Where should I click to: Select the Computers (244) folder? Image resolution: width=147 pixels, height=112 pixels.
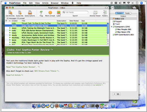tap(121, 27)
